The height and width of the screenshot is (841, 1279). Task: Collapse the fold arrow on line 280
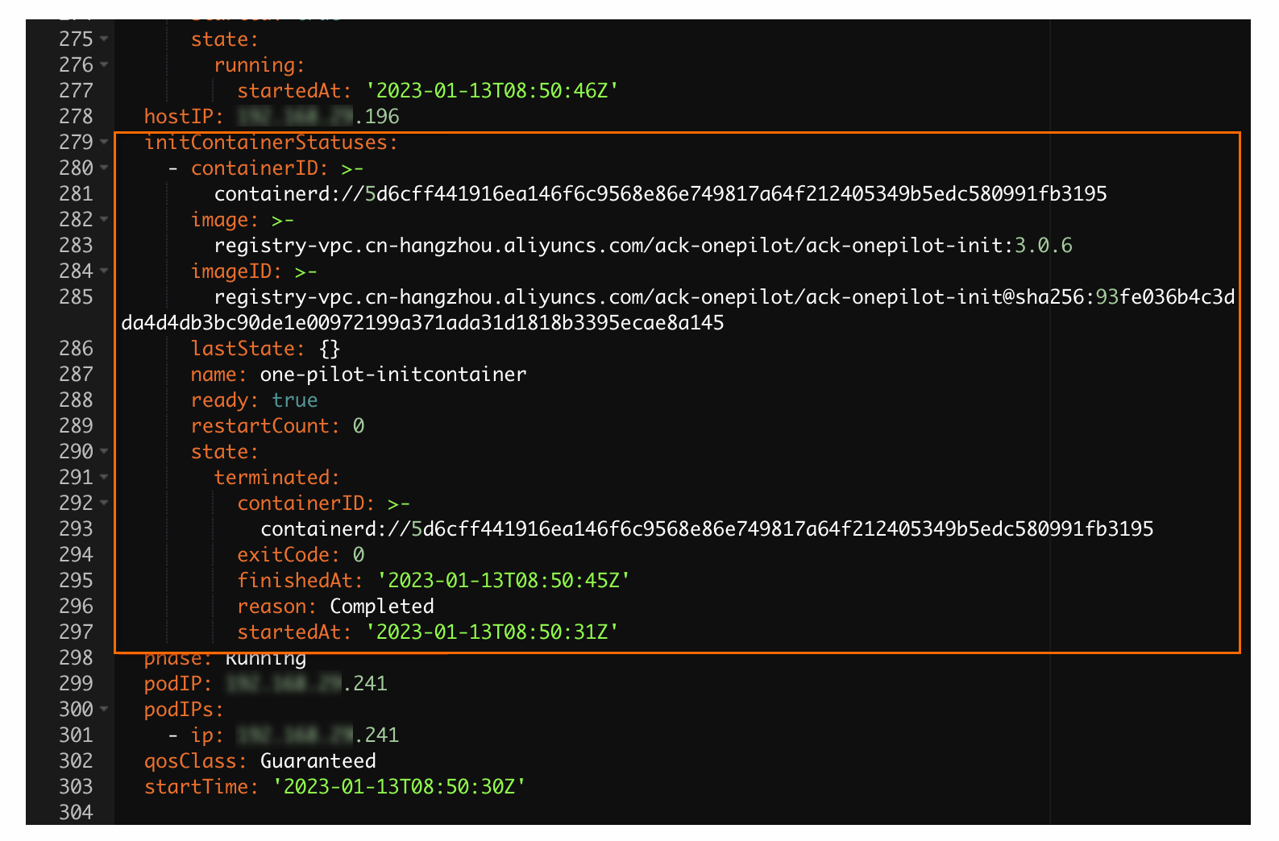104,168
